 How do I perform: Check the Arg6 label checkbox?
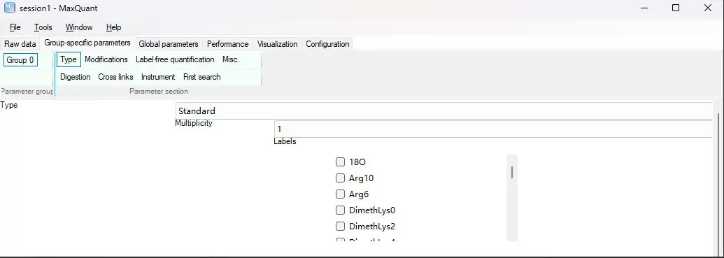340,194
